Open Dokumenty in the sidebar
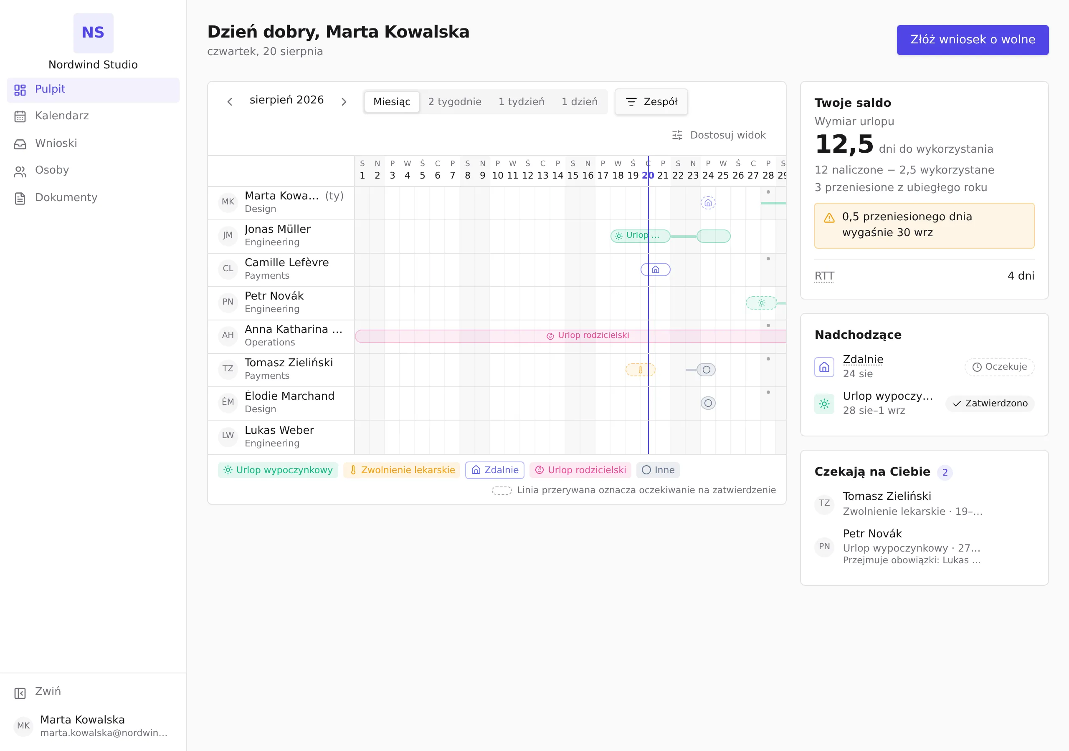 pyautogui.click(x=93, y=198)
